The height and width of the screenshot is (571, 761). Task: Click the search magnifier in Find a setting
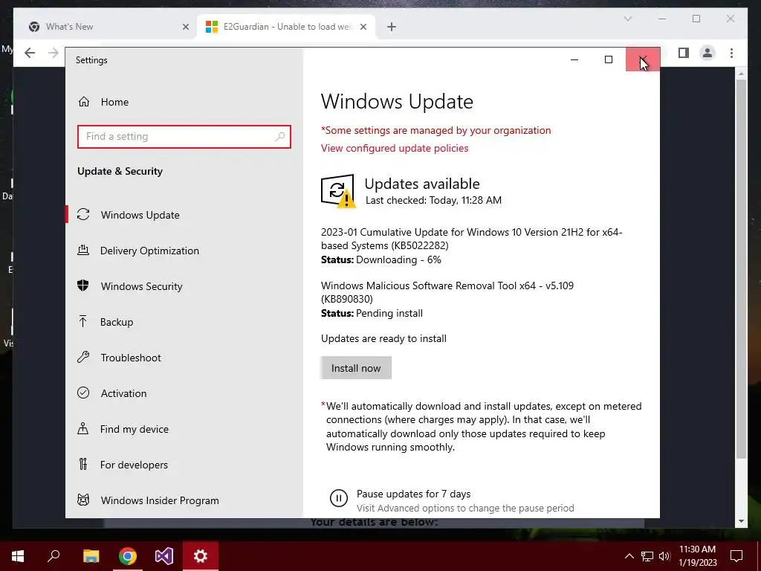pyautogui.click(x=280, y=137)
